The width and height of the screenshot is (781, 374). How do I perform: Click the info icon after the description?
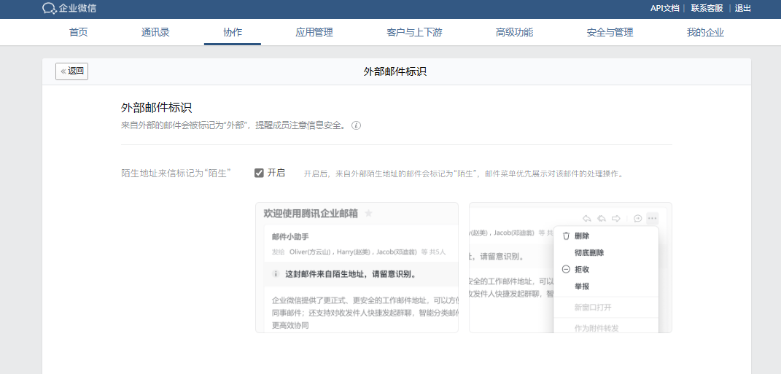pyautogui.click(x=357, y=125)
